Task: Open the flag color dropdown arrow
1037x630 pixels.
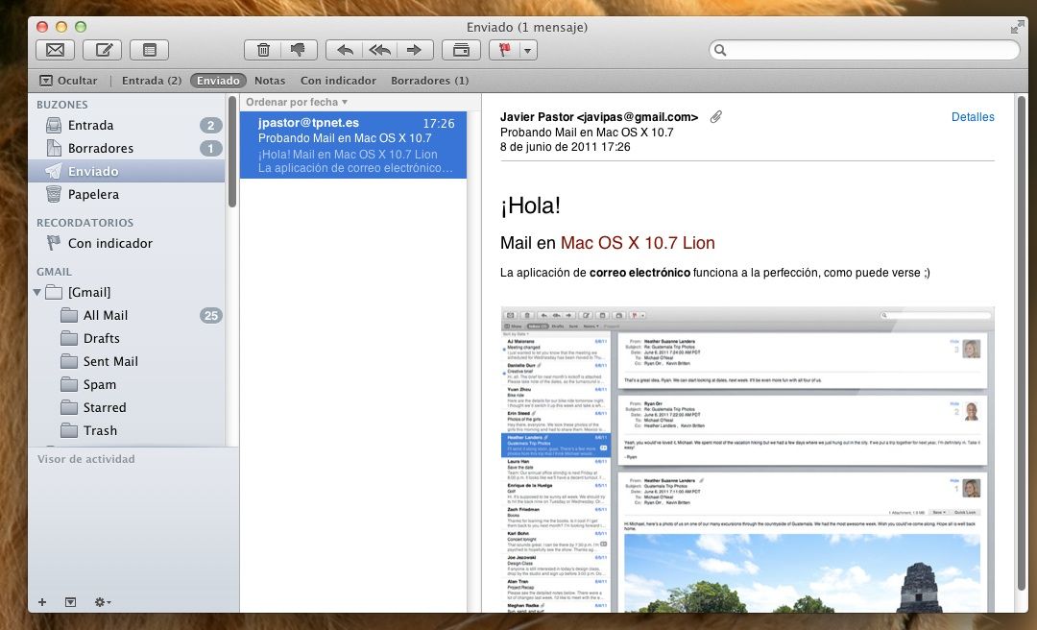Action: pos(527,50)
